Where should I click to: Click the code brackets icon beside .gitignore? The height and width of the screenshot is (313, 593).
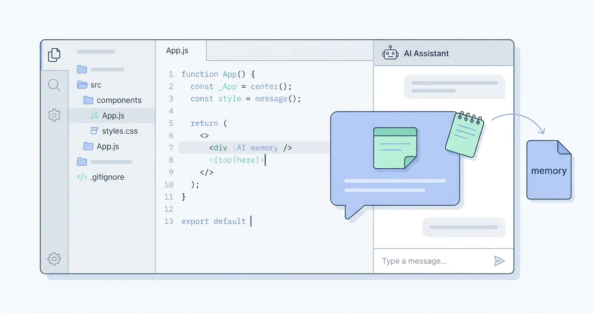[82, 177]
